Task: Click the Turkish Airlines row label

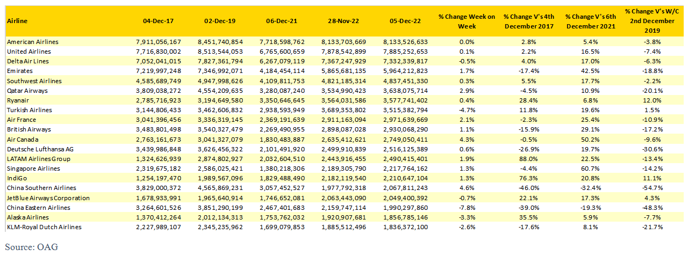Action: (30, 110)
